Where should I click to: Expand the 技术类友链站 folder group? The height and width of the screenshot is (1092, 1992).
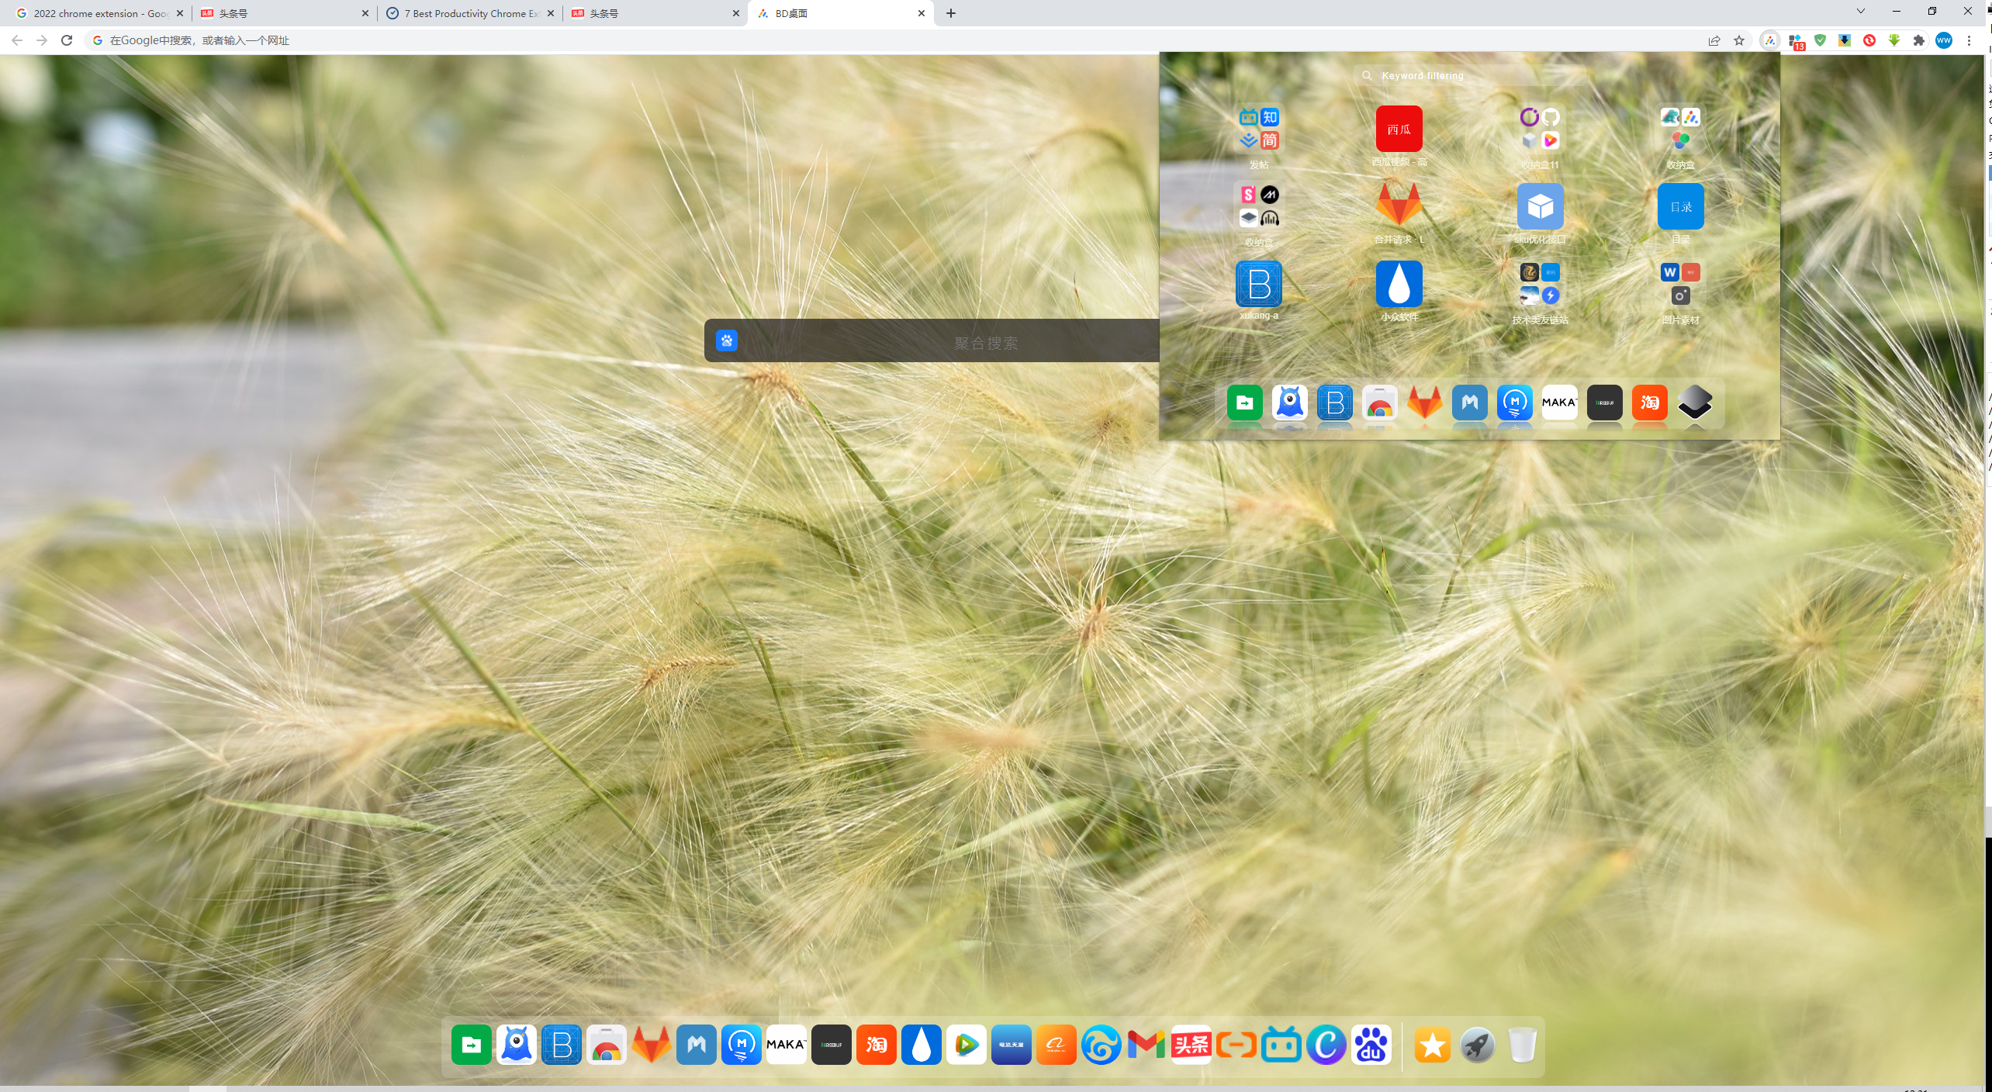point(1540,284)
